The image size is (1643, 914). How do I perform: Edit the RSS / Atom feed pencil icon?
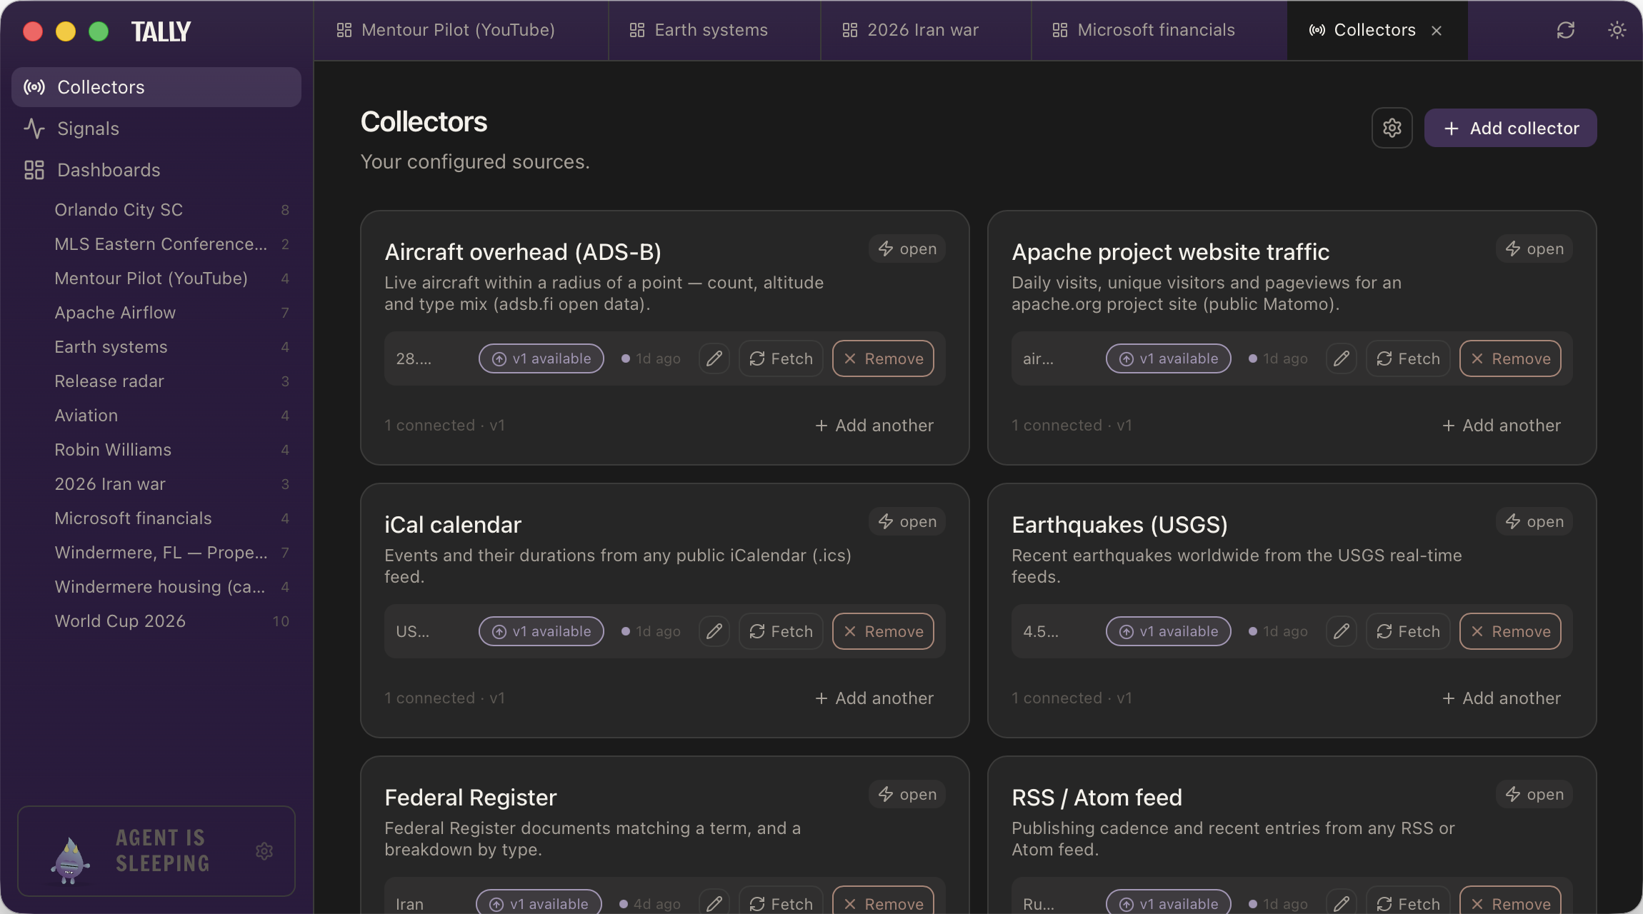(x=1341, y=903)
